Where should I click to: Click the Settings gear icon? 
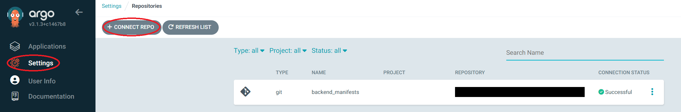click(15, 63)
